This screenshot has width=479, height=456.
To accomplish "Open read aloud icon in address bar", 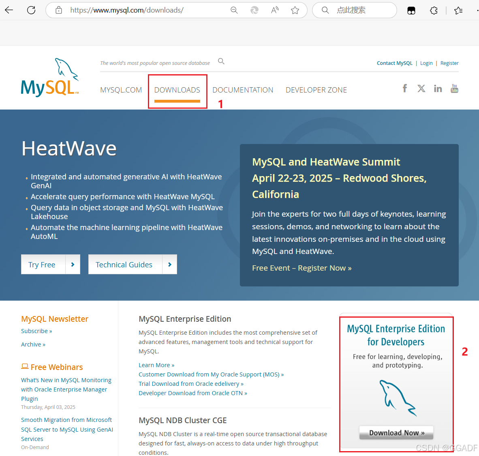I will point(275,10).
